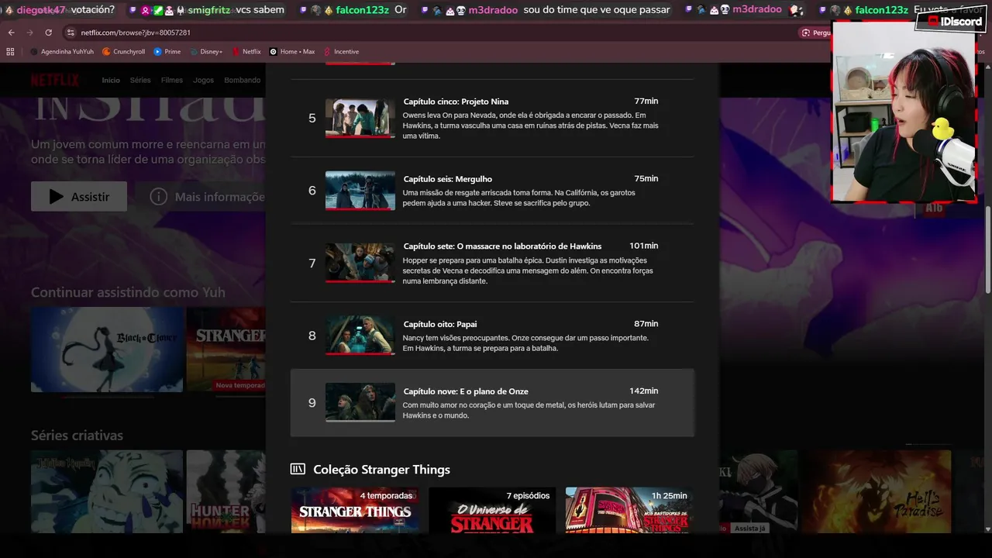This screenshot has height=558, width=992.
Task: Go to the Início menu item
Action: (111, 80)
